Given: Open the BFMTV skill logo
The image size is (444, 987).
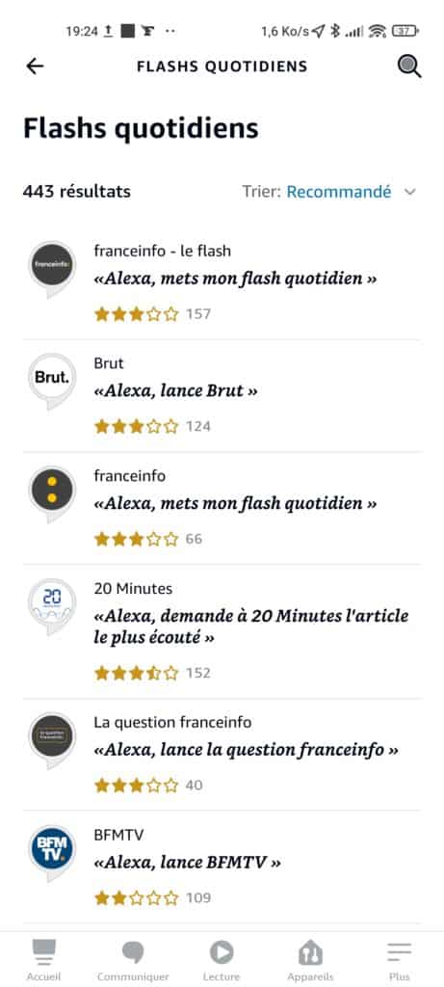Looking at the screenshot, I should click(x=52, y=852).
